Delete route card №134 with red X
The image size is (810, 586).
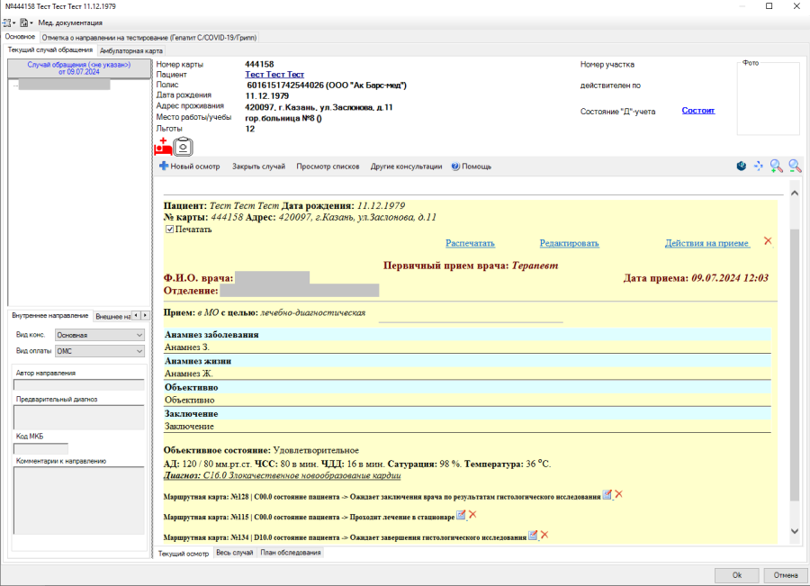544,535
